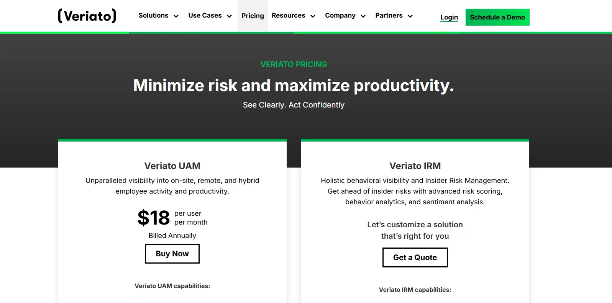The width and height of the screenshot is (612, 303).
Task: Click 'Veriato IRM capabilities:' label
Action: click(x=415, y=290)
